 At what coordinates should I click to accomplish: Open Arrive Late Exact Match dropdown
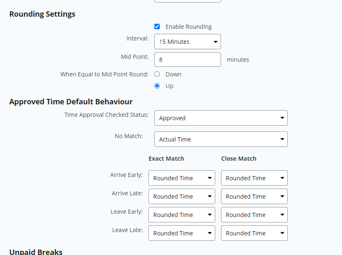[182, 196]
